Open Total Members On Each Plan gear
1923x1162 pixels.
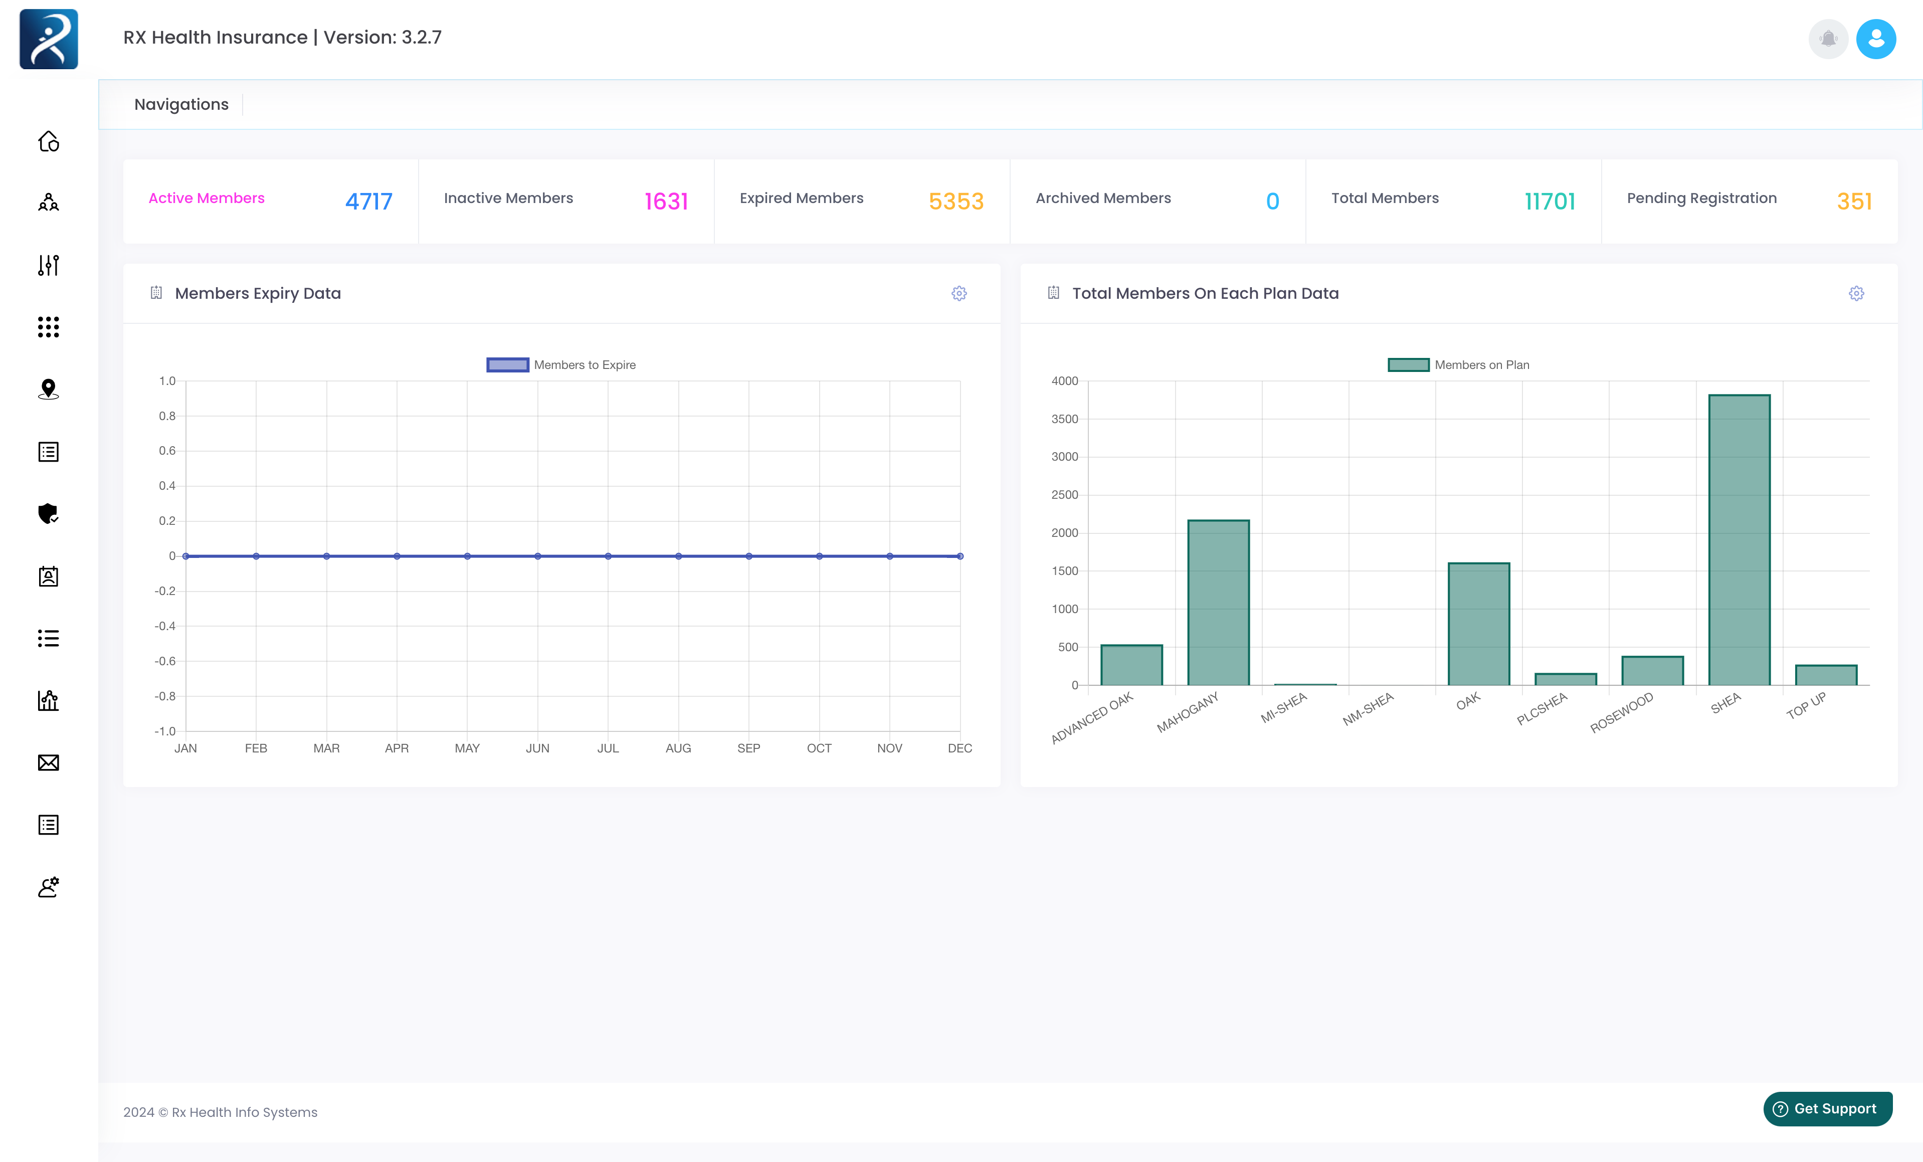1857,293
